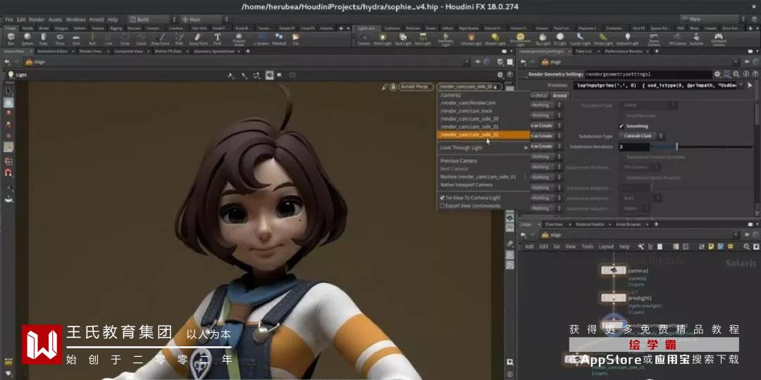Switch to the Material Palette tab
The image size is (761, 380).
tap(590, 224)
